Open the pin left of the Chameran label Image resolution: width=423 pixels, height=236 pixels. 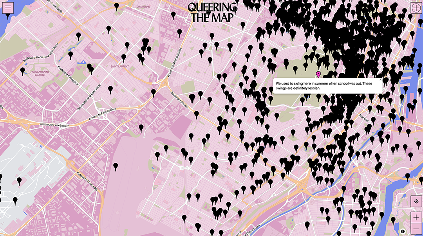pos(117,7)
